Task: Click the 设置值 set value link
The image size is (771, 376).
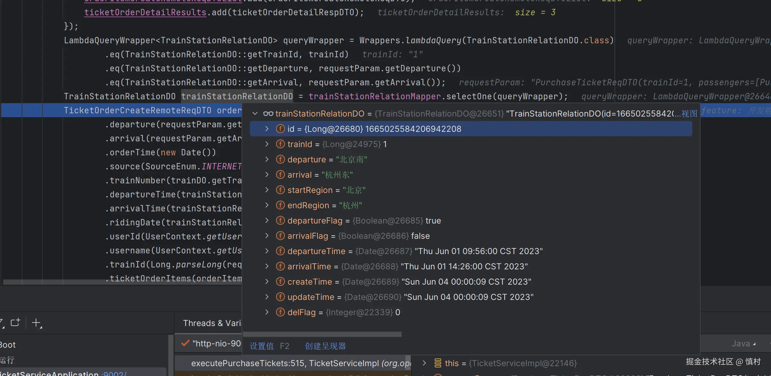Action: [262, 346]
